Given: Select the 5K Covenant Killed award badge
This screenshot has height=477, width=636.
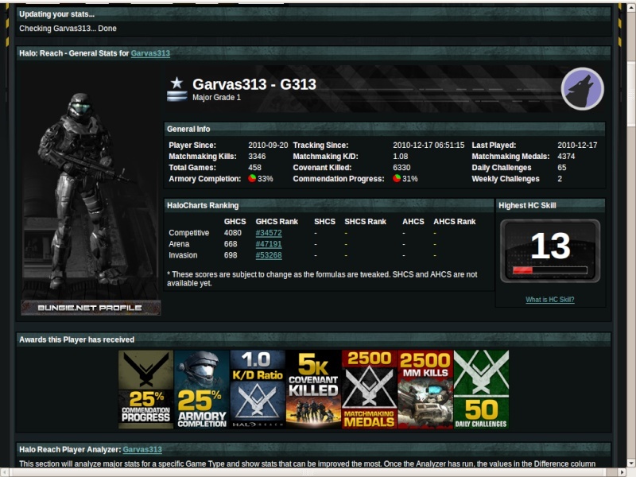Looking at the screenshot, I should point(313,390).
